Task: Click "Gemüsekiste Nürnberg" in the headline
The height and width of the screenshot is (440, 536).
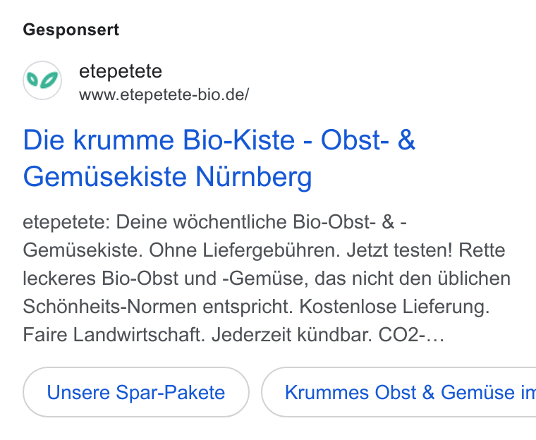Action: pyautogui.click(x=168, y=177)
